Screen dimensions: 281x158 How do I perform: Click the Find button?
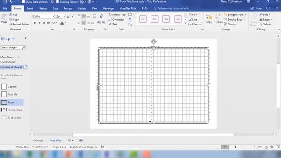point(265,14)
